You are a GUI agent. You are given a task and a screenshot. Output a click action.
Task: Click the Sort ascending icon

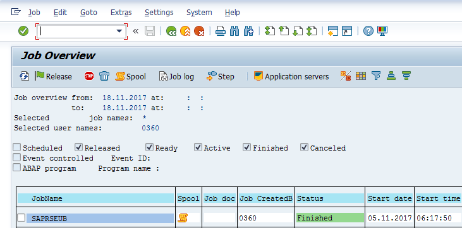click(x=391, y=76)
